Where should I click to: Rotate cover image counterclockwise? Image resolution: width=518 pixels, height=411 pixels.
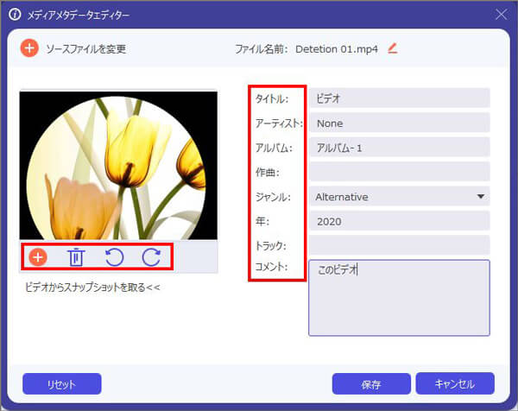click(114, 256)
